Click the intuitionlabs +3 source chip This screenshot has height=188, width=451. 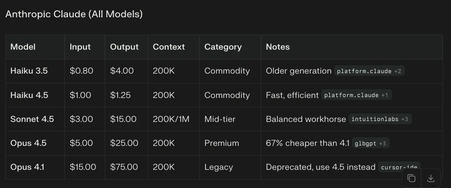380,119
